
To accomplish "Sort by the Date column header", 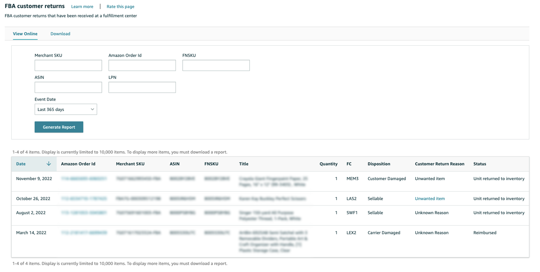I will (x=21, y=164).
